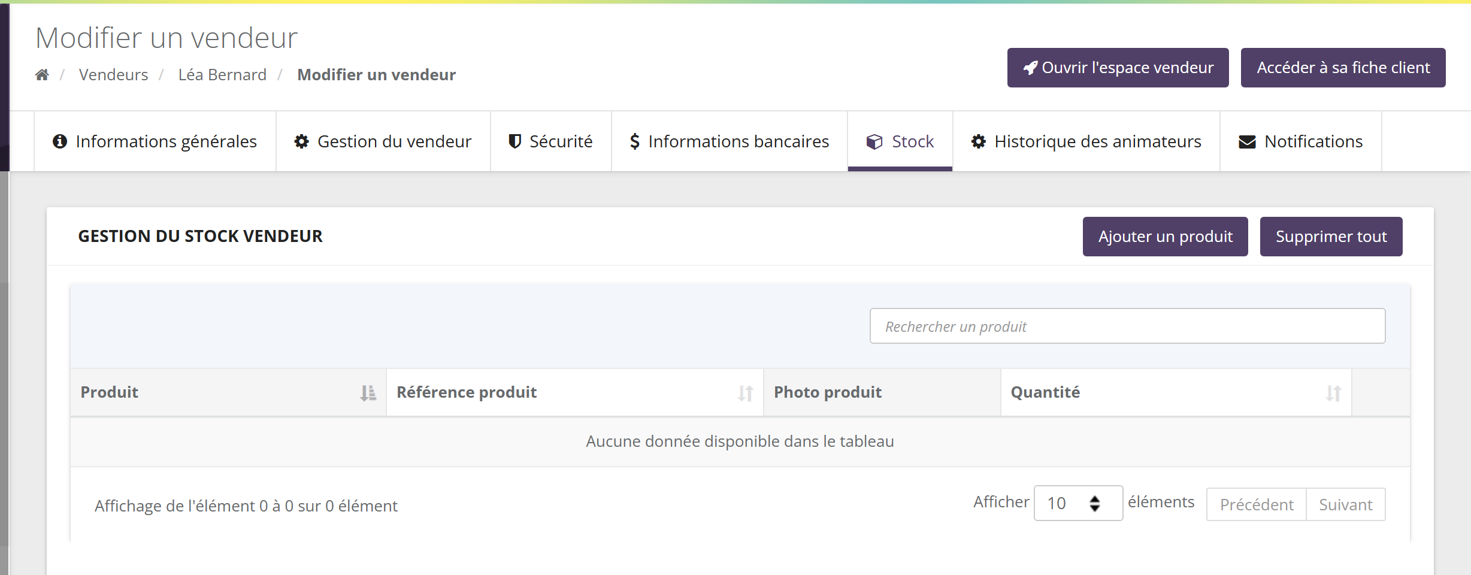Open the Informations générales tab
This screenshot has height=575, width=1471.
[155, 141]
